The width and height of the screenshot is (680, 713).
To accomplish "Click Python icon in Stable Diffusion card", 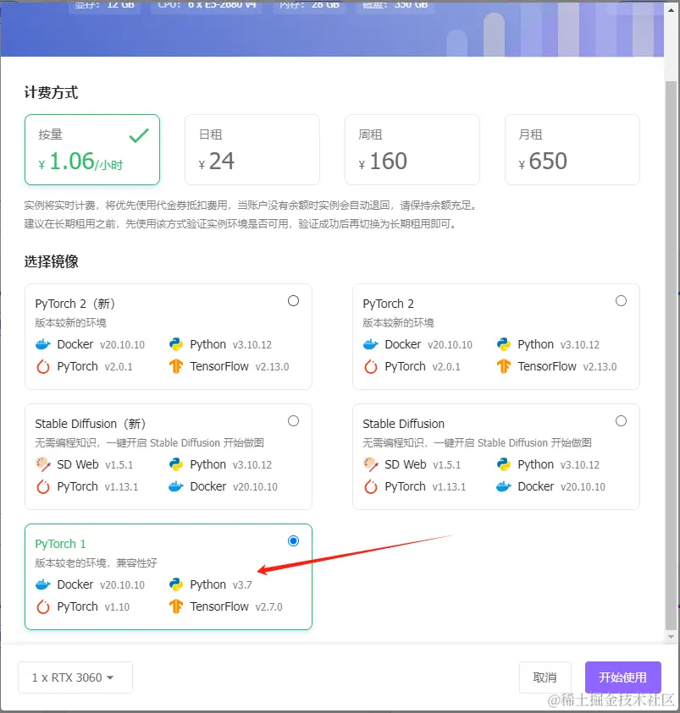I will pos(503,464).
